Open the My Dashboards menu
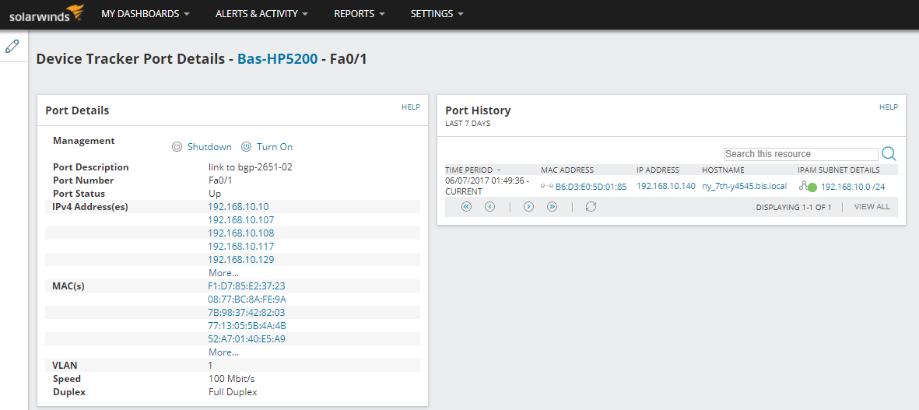919x410 pixels. click(x=146, y=14)
